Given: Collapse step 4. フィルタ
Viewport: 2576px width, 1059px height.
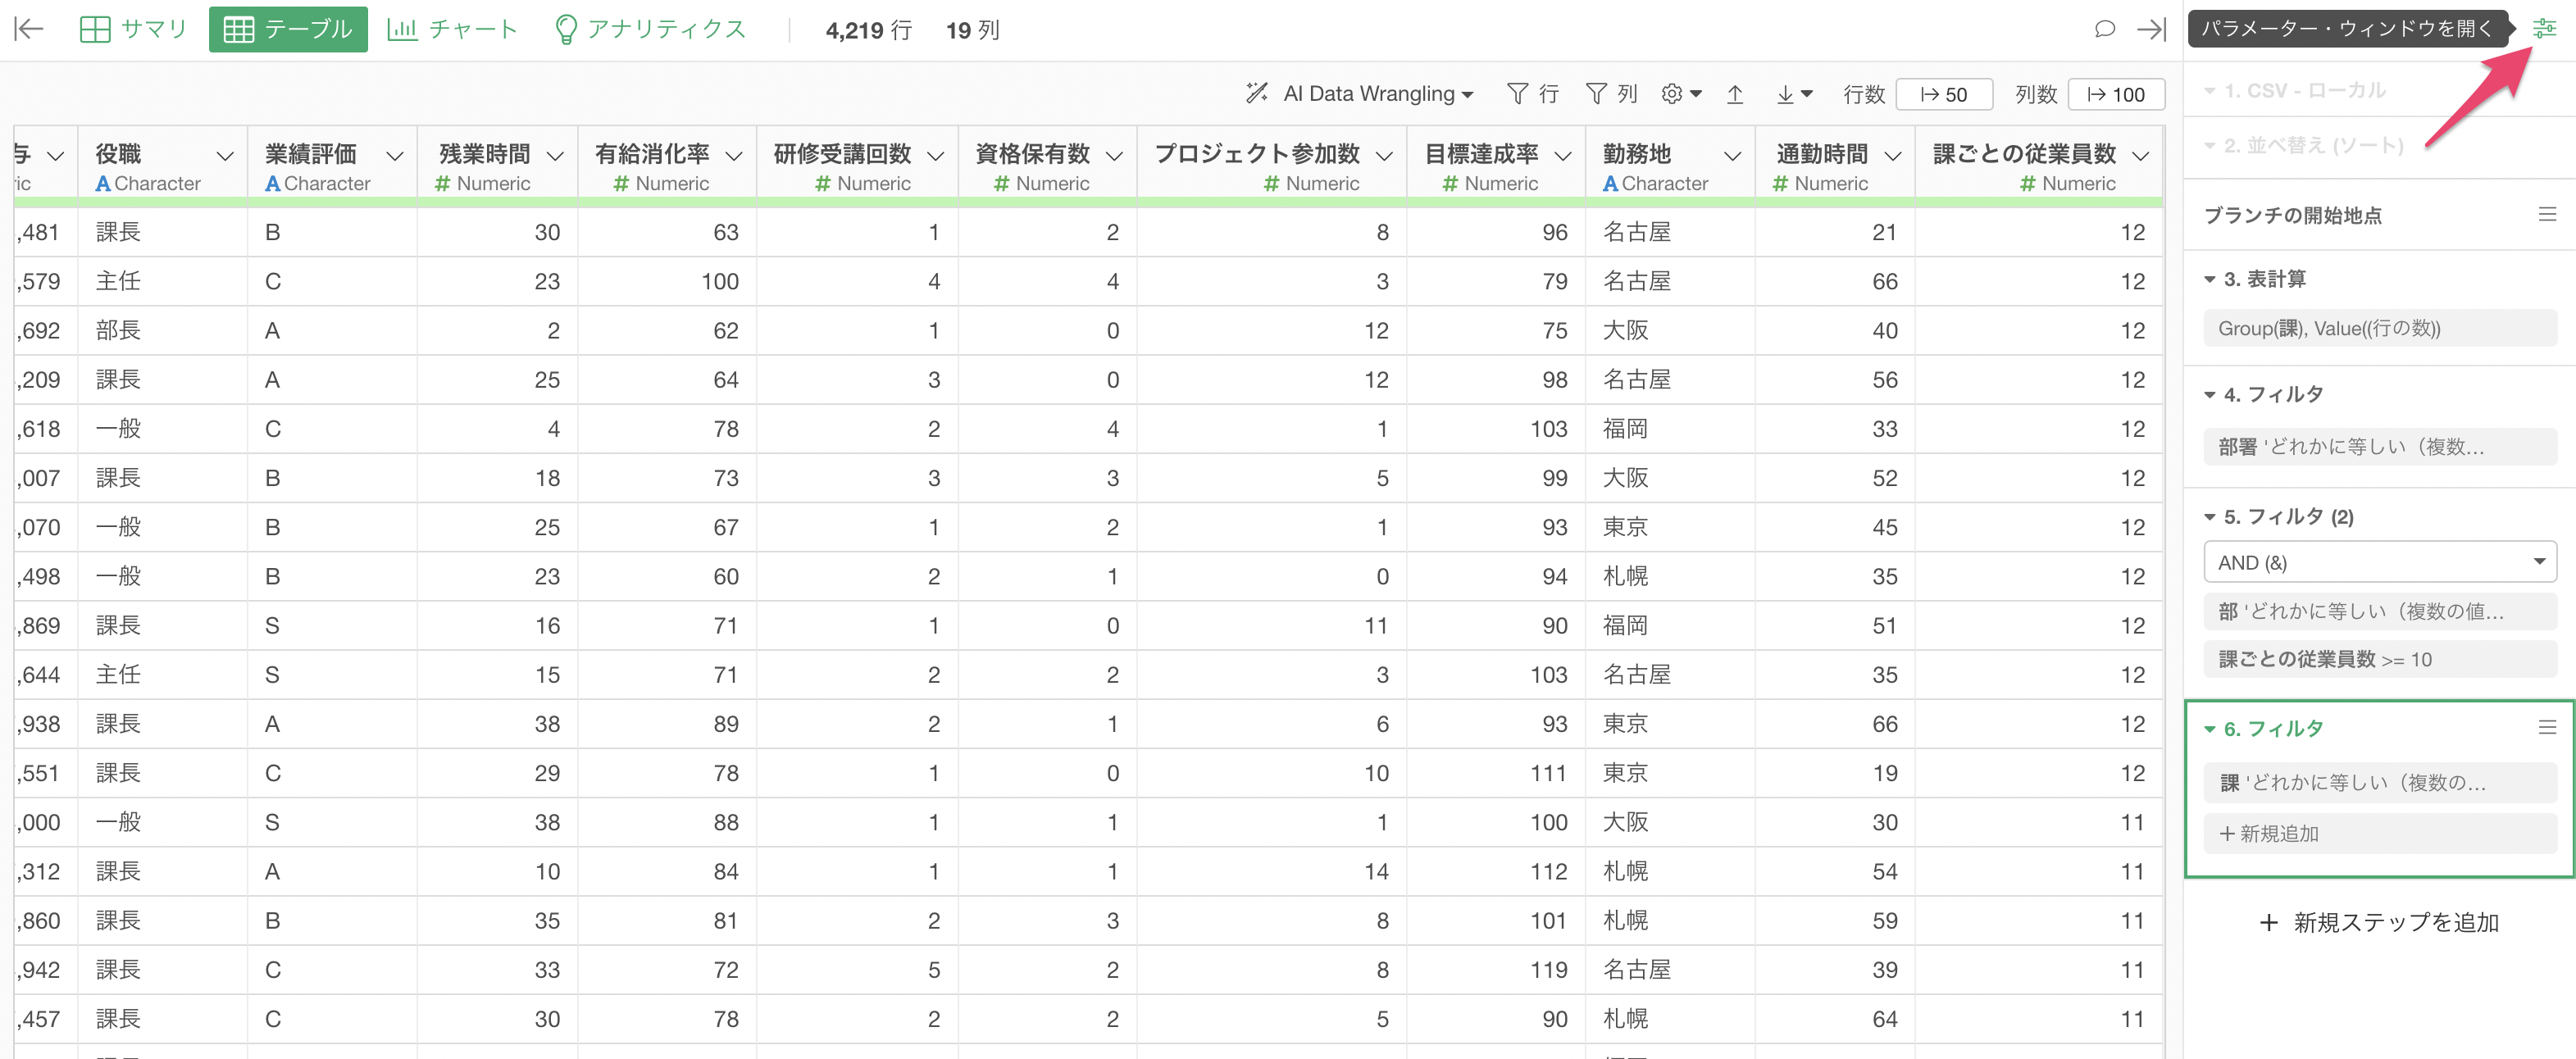Looking at the screenshot, I should pyautogui.click(x=2209, y=395).
